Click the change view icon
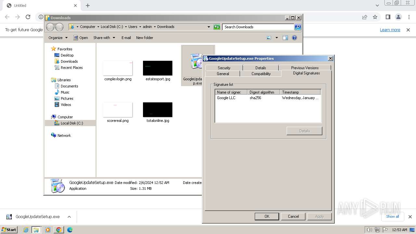Viewport: 416px width, 234px height. click(x=269, y=38)
